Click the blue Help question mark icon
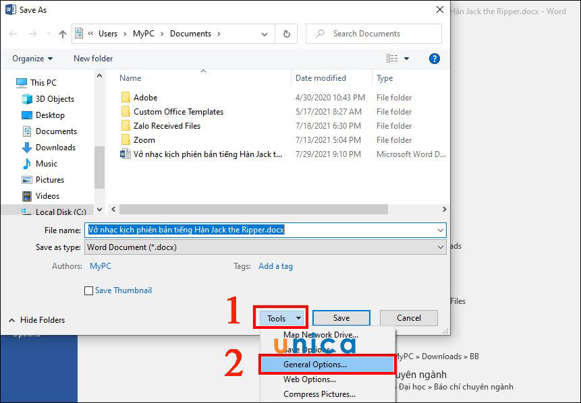 pyautogui.click(x=435, y=59)
